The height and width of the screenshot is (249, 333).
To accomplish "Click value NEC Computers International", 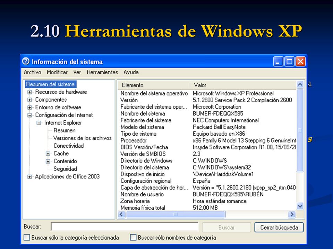I will 225,120.
